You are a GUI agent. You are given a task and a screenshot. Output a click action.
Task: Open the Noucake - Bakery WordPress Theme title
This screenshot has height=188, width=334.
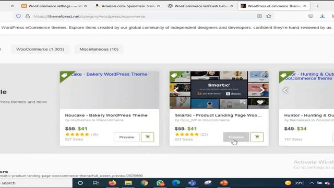click(x=106, y=115)
